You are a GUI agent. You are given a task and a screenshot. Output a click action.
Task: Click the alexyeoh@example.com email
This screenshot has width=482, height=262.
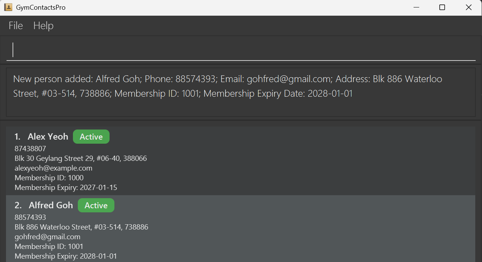pos(53,168)
